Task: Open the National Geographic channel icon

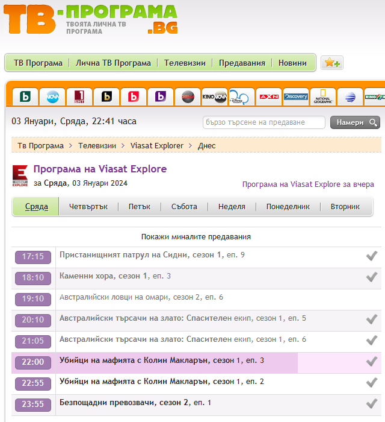Action: pos(323,96)
